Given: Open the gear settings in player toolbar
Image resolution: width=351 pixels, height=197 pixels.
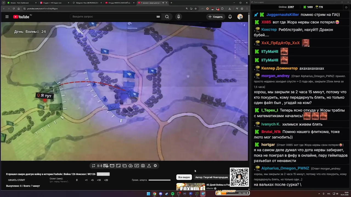Looking at the screenshot, I should coord(155,166).
